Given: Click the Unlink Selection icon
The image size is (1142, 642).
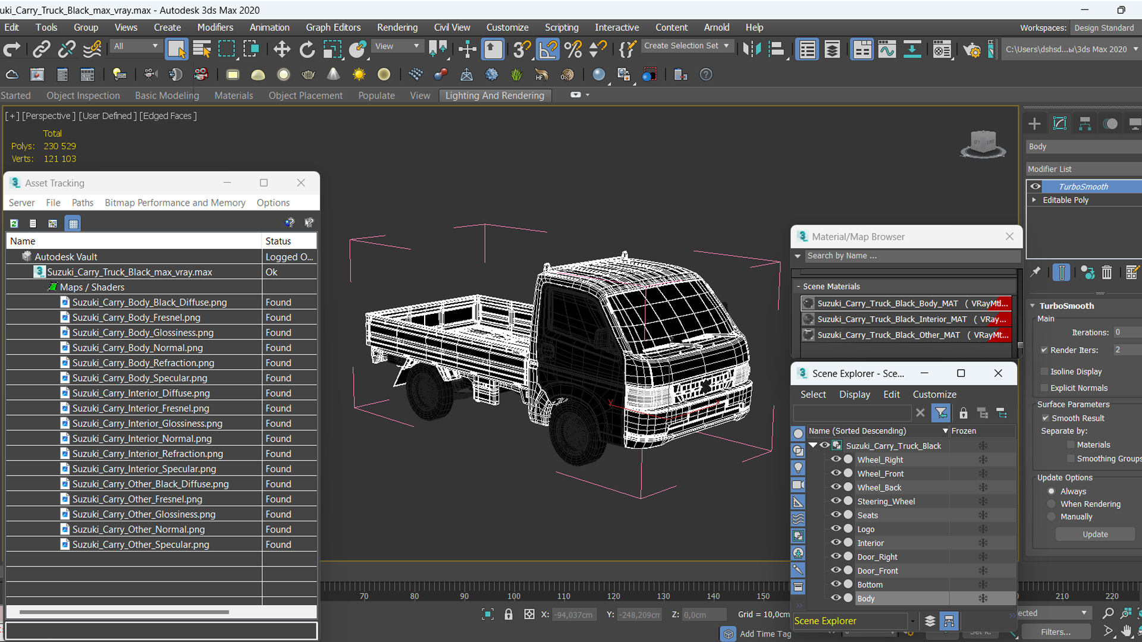Looking at the screenshot, I should pyautogui.click(x=67, y=49).
